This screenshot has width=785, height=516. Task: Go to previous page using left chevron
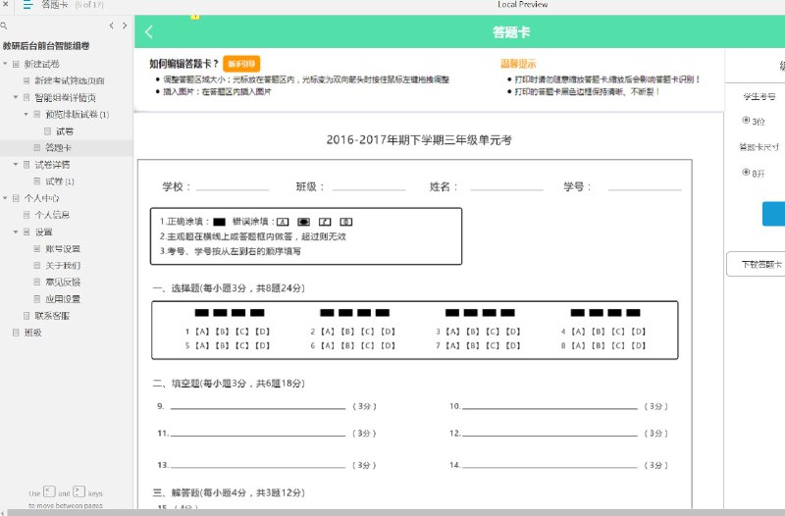(111, 26)
